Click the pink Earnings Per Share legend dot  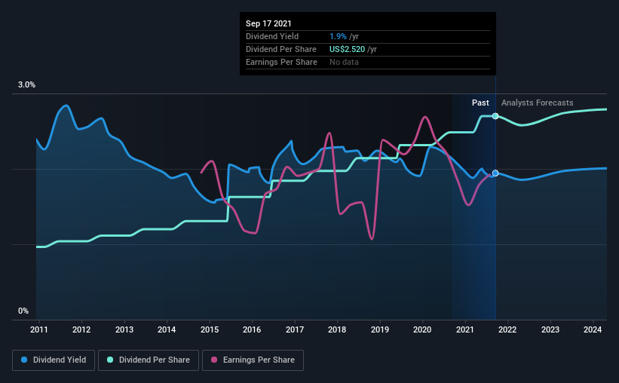pyautogui.click(x=214, y=360)
